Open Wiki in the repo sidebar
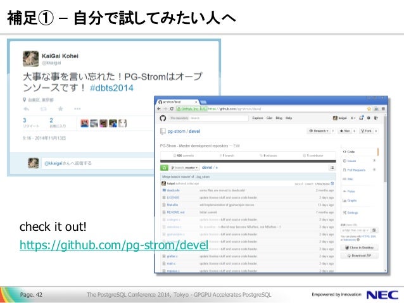Screen dimensions: 404x303 (350, 179)
